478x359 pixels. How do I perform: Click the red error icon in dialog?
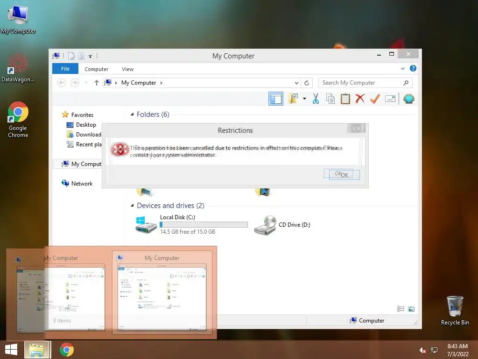click(119, 150)
